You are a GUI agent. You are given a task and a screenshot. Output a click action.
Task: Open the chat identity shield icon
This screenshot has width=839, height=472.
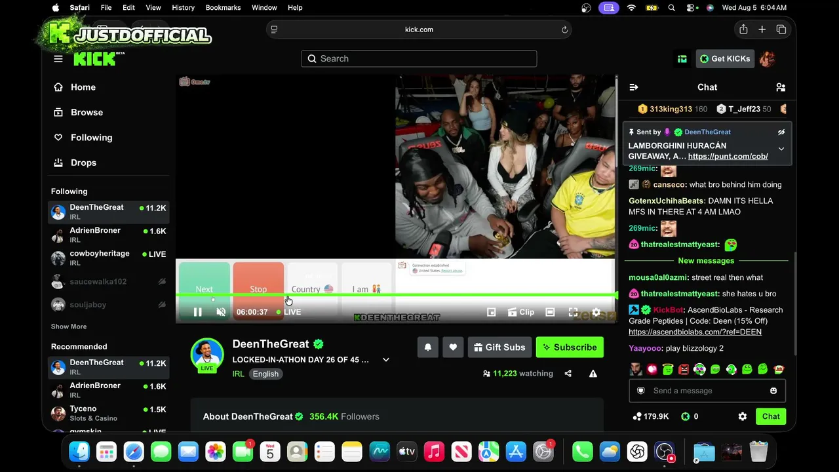[641, 391]
